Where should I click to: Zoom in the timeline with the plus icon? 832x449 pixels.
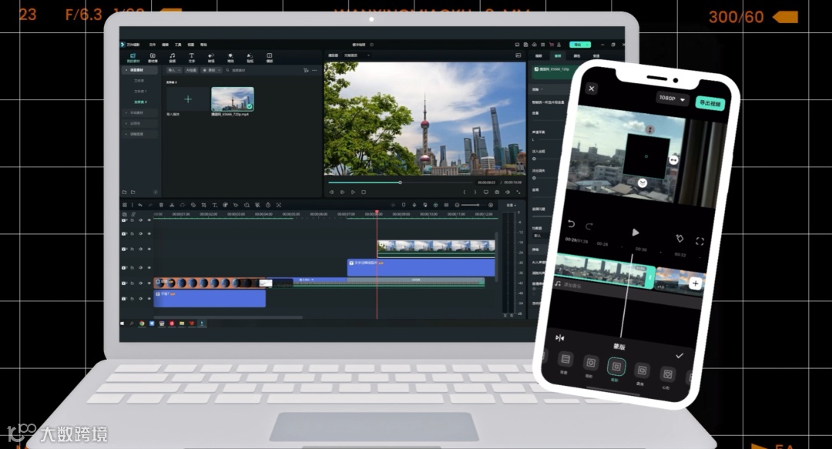click(491, 205)
